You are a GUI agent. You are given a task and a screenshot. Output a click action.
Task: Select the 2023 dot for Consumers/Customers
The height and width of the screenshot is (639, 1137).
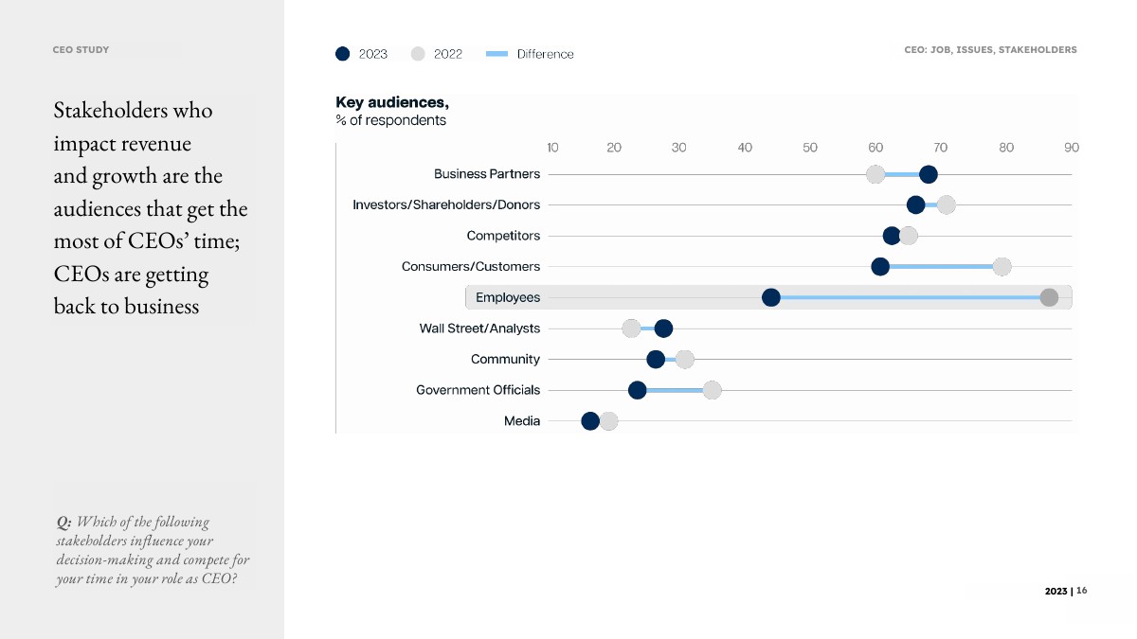tap(880, 267)
